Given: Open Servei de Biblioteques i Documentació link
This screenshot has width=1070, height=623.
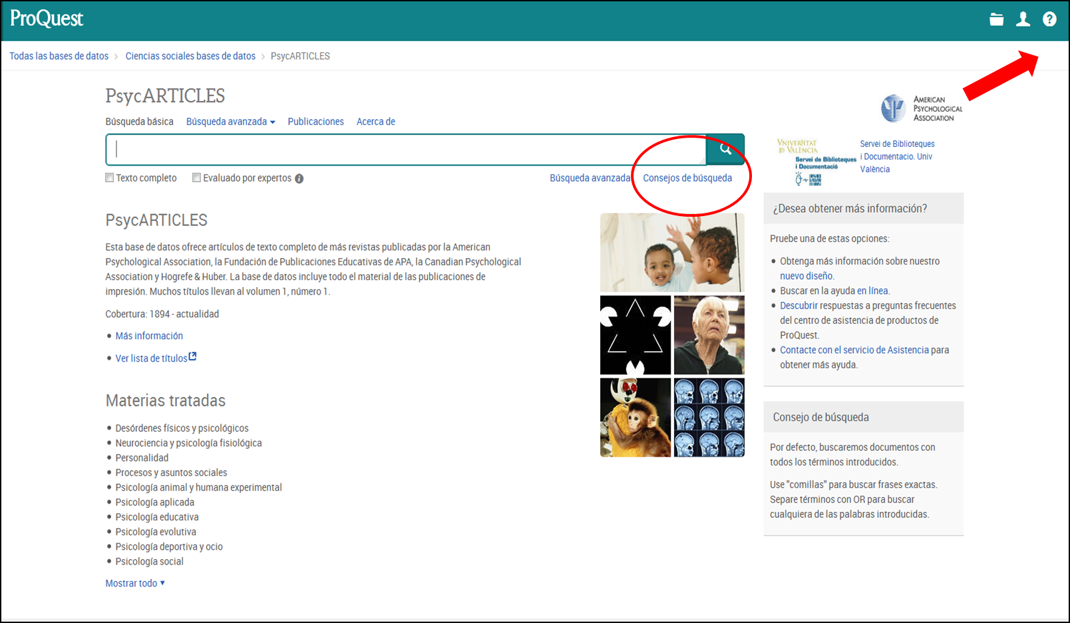Looking at the screenshot, I should tap(897, 156).
